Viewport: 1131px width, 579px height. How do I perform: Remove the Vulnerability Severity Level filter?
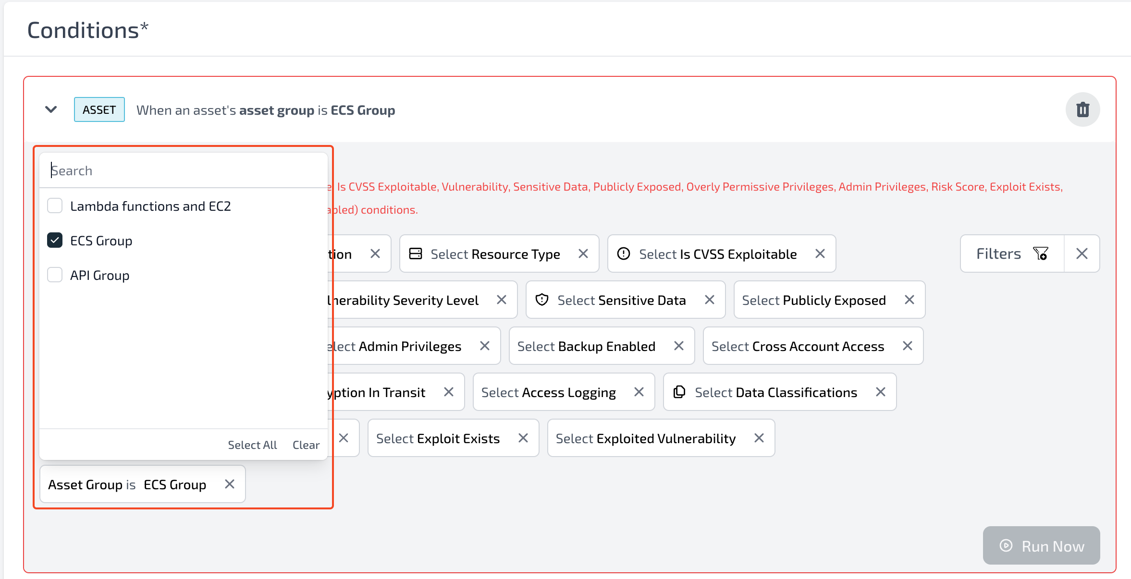click(x=502, y=300)
